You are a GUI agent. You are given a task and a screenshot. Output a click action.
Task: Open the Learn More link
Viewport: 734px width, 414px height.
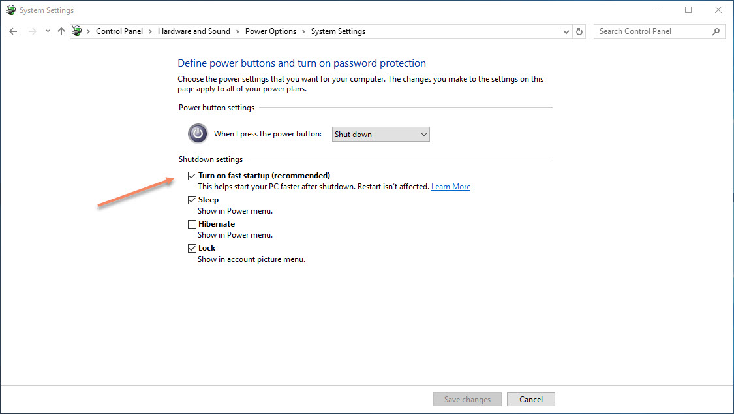[x=450, y=186]
